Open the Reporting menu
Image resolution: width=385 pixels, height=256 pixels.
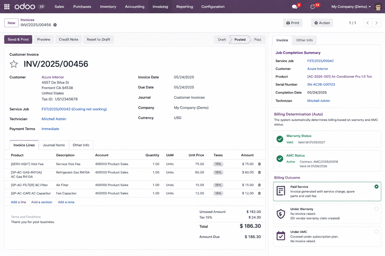[184, 6]
